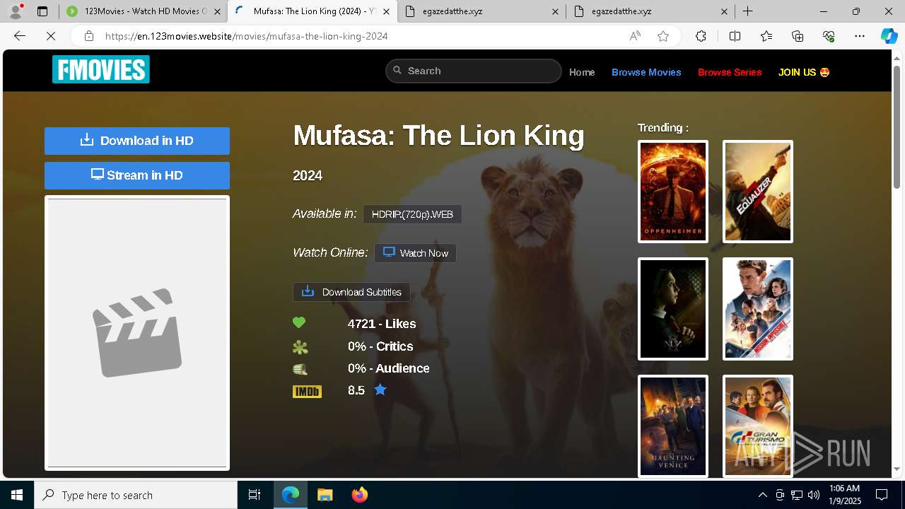Open Firefox from taskbar
This screenshot has width=905, height=509.
coord(360,495)
